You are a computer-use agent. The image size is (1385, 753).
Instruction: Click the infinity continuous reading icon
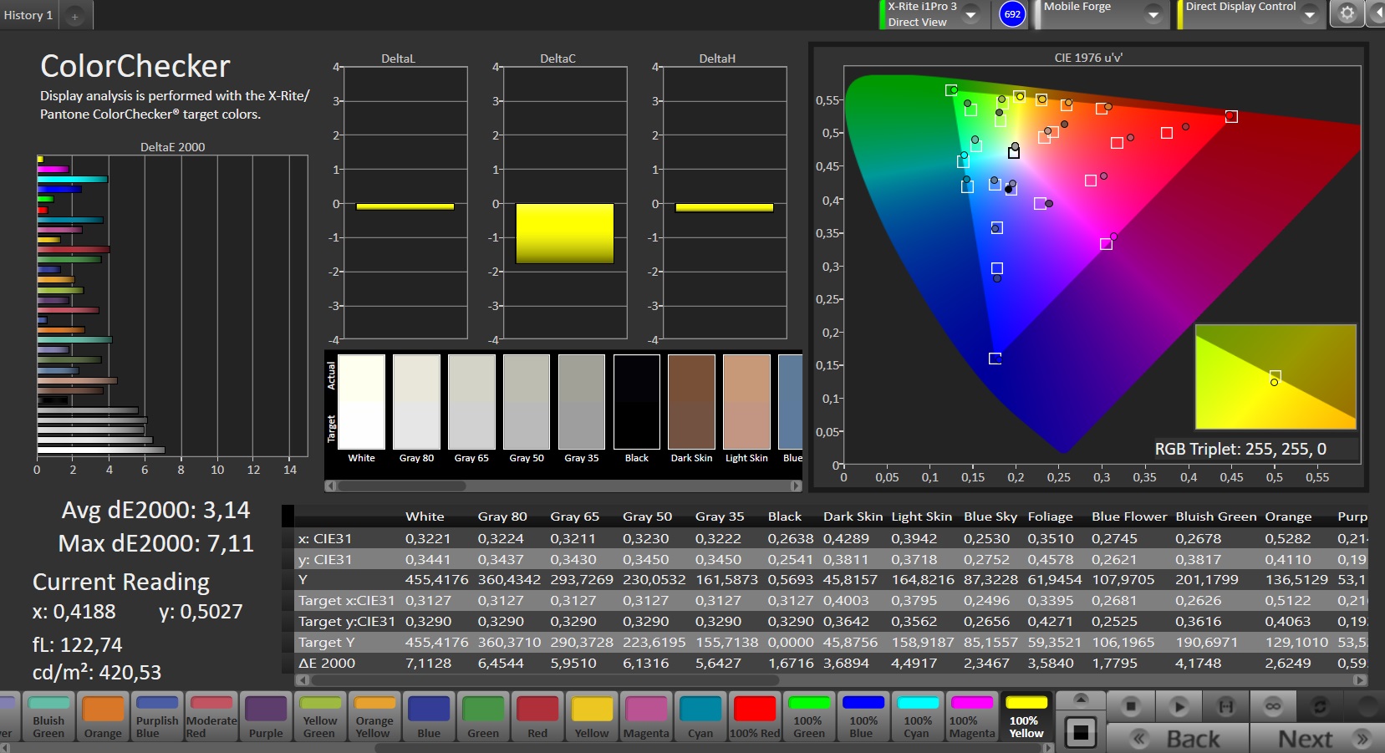(1273, 706)
